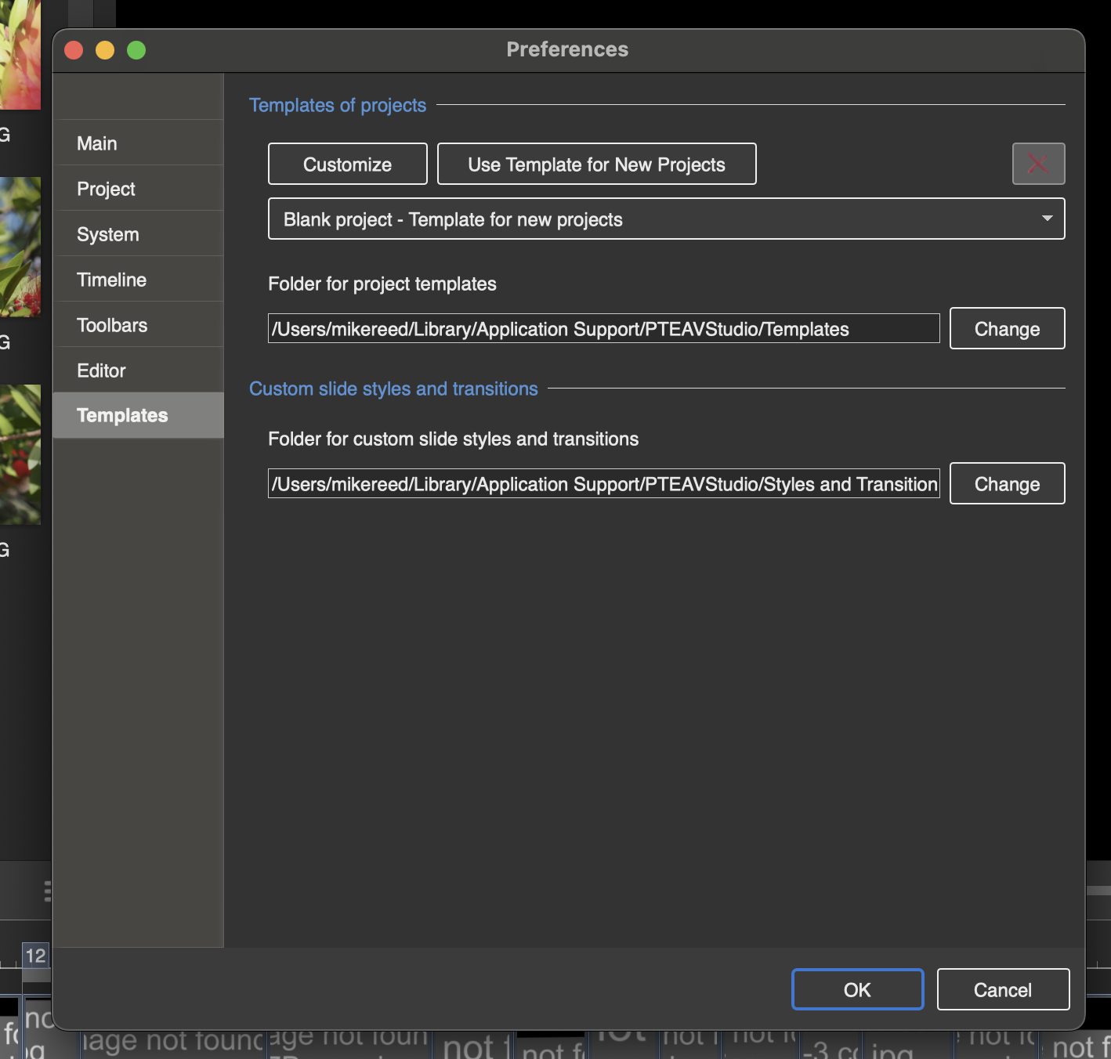Click the project templates folder path field
This screenshot has height=1059, width=1111.
(x=603, y=329)
